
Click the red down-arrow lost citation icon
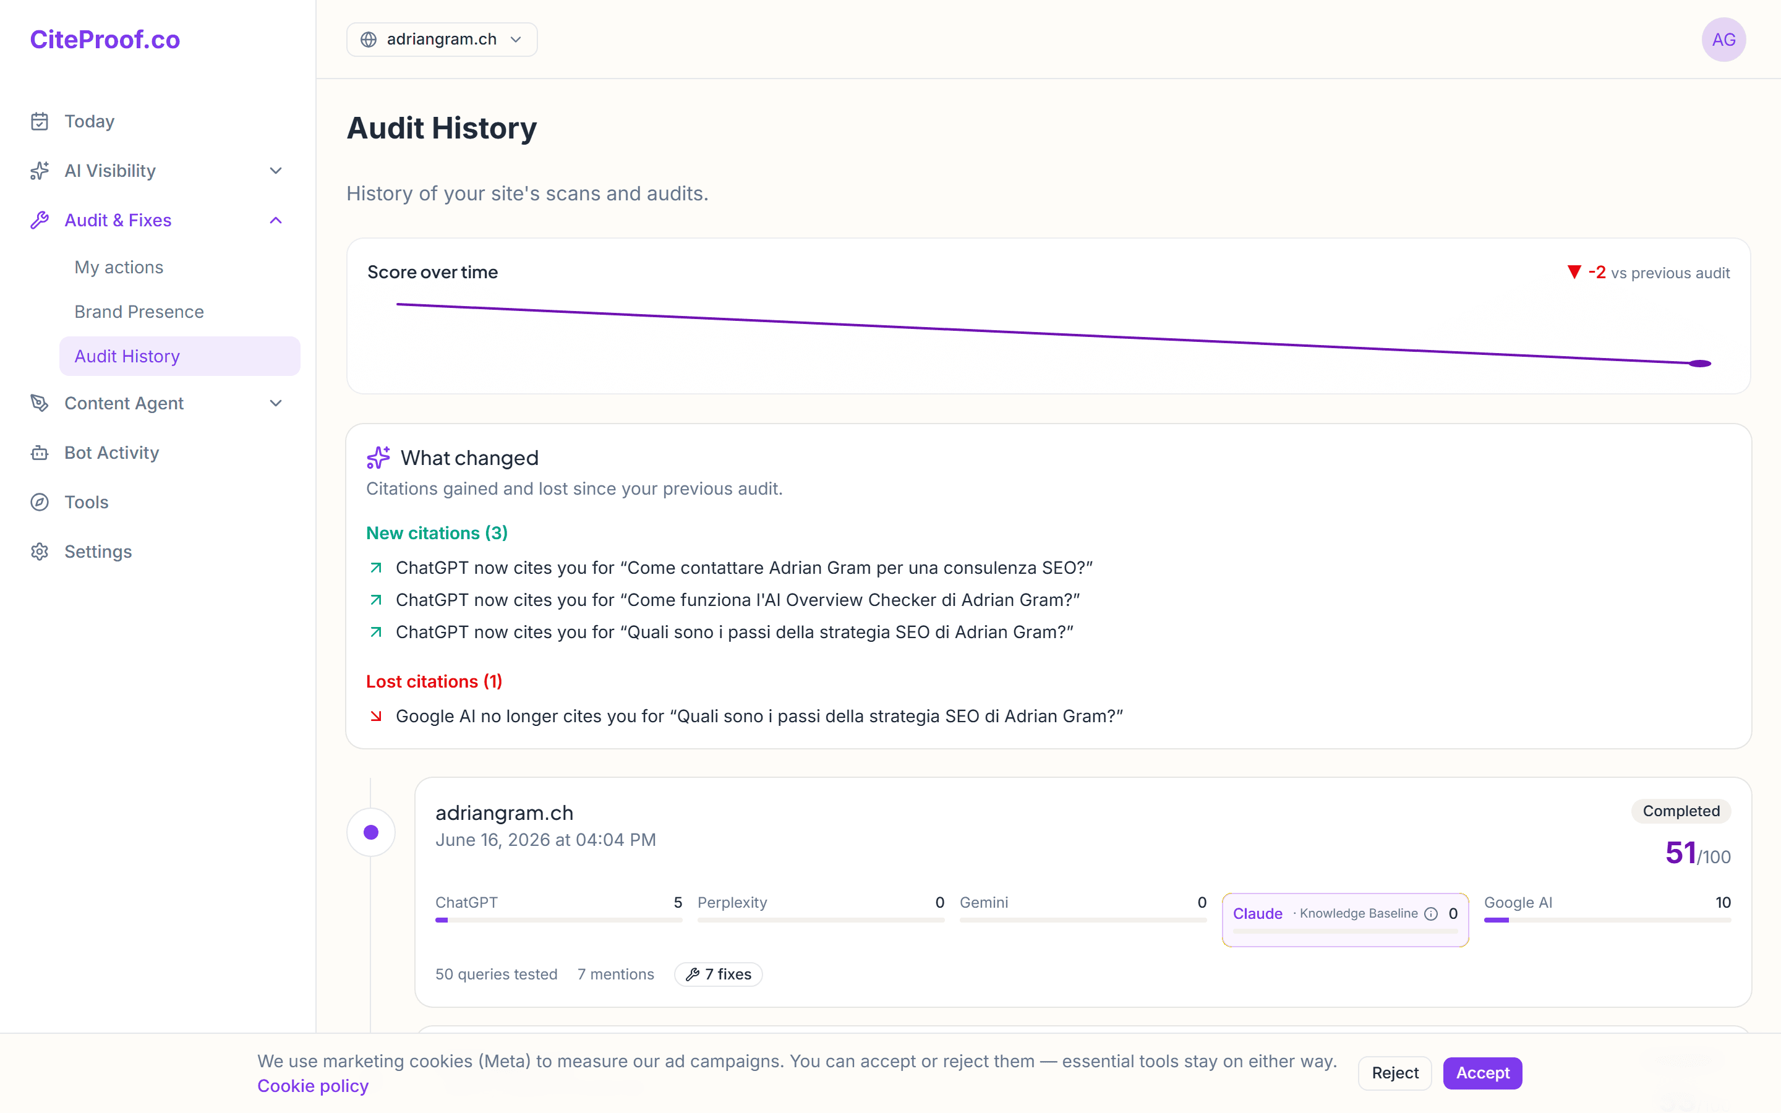coord(376,716)
